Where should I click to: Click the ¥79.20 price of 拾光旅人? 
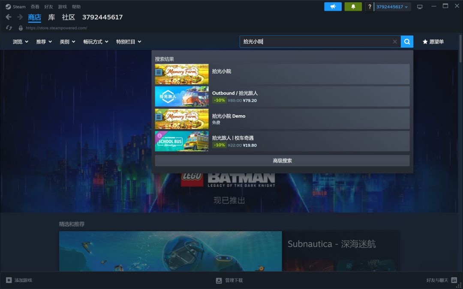250,100
